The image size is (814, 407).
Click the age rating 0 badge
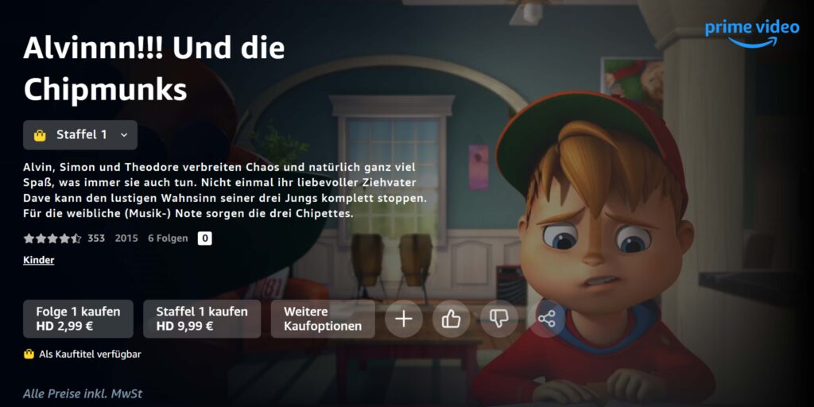[204, 238]
